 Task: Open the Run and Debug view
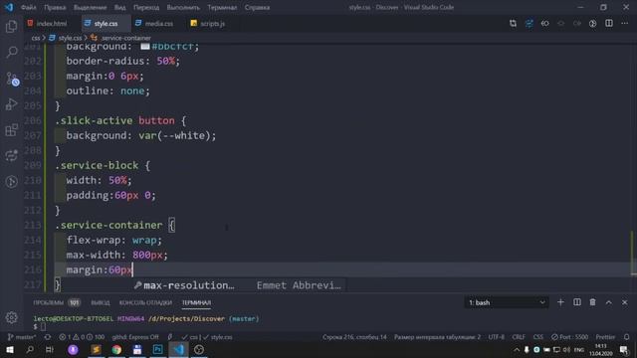tap(11, 104)
